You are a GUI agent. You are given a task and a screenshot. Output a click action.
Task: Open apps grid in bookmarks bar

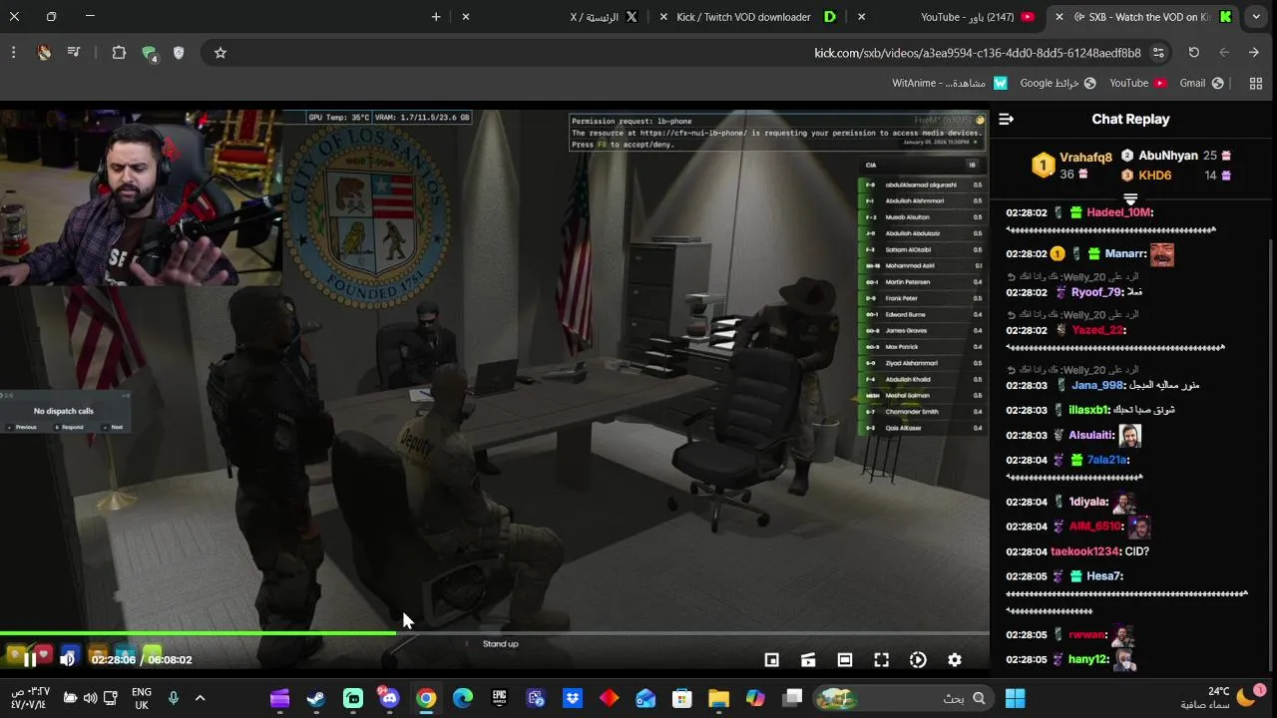click(1256, 84)
